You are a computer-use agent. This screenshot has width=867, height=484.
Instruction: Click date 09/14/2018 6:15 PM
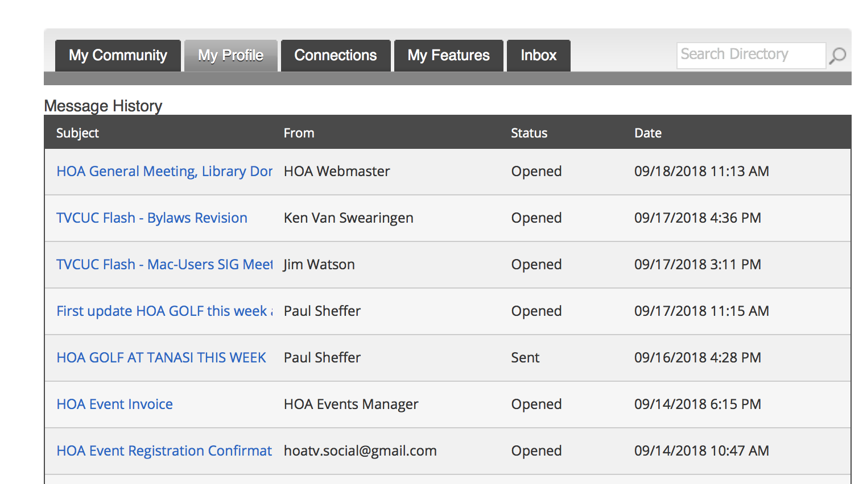coord(697,404)
